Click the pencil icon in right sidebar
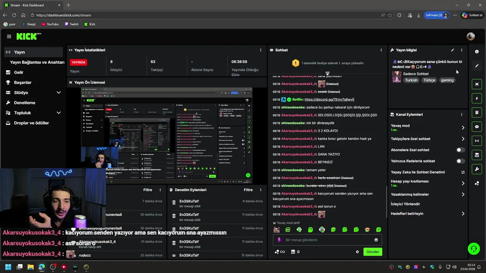This screenshot has width=486, height=273. click(477, 66)
